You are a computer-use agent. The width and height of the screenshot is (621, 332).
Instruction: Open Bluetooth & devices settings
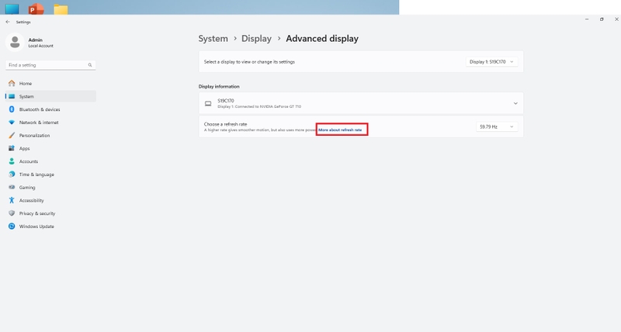click(50, 109)
